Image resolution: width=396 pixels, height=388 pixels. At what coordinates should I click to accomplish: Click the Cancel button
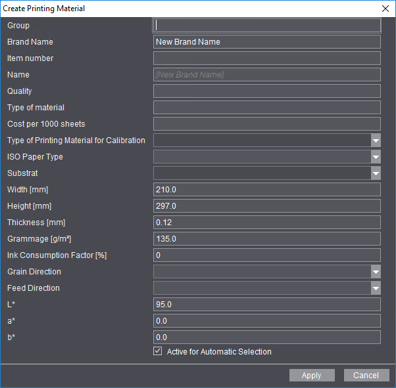366,376
